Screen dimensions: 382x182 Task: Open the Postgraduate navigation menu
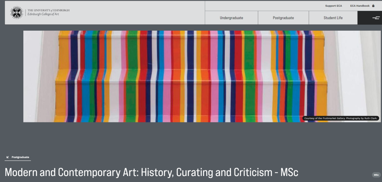[x=283, y=18]
